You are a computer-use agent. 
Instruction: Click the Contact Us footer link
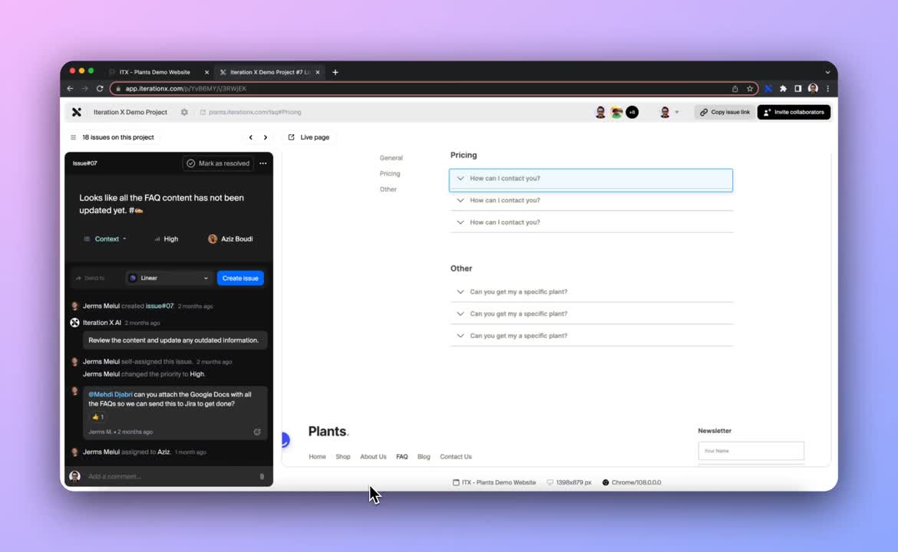[x=456, y=456]
